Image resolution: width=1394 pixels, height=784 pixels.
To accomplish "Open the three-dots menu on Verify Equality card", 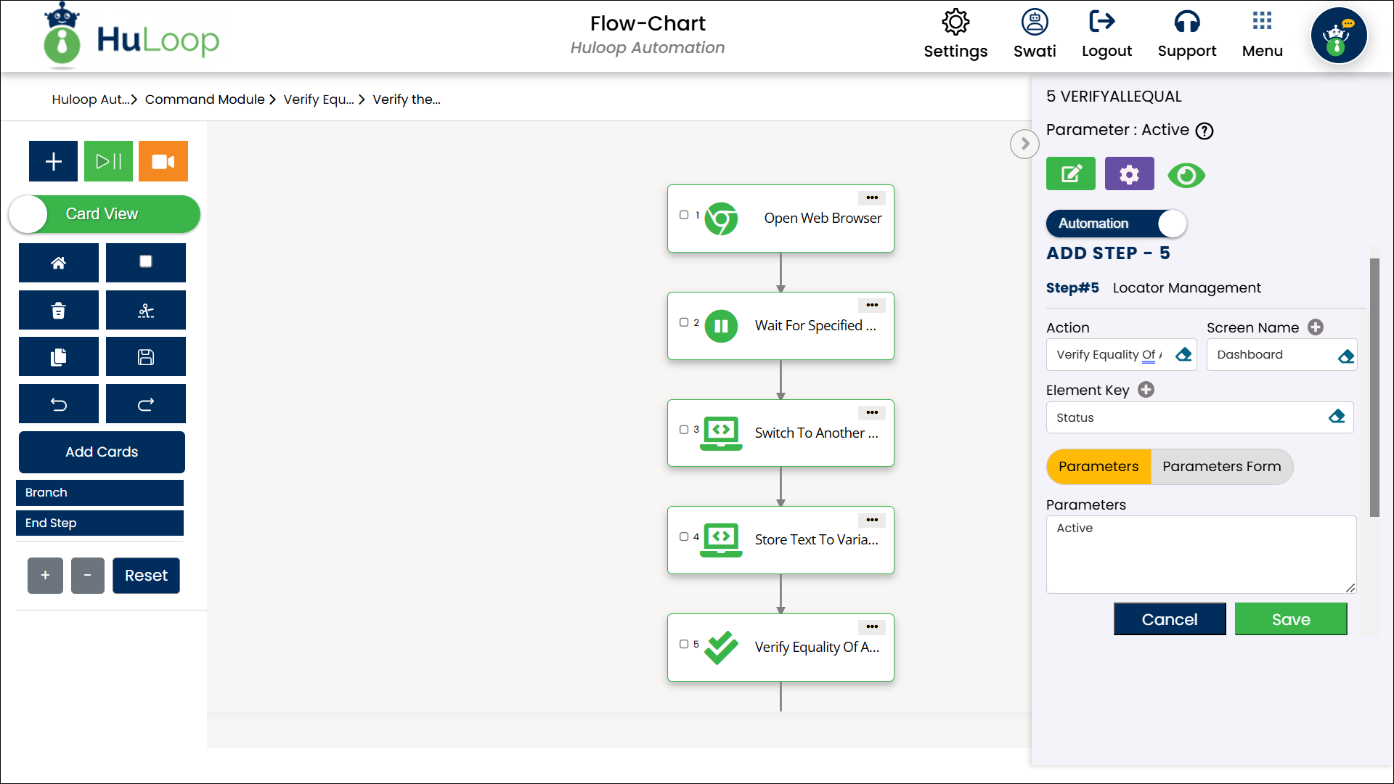I will click(x=872, y=627).
